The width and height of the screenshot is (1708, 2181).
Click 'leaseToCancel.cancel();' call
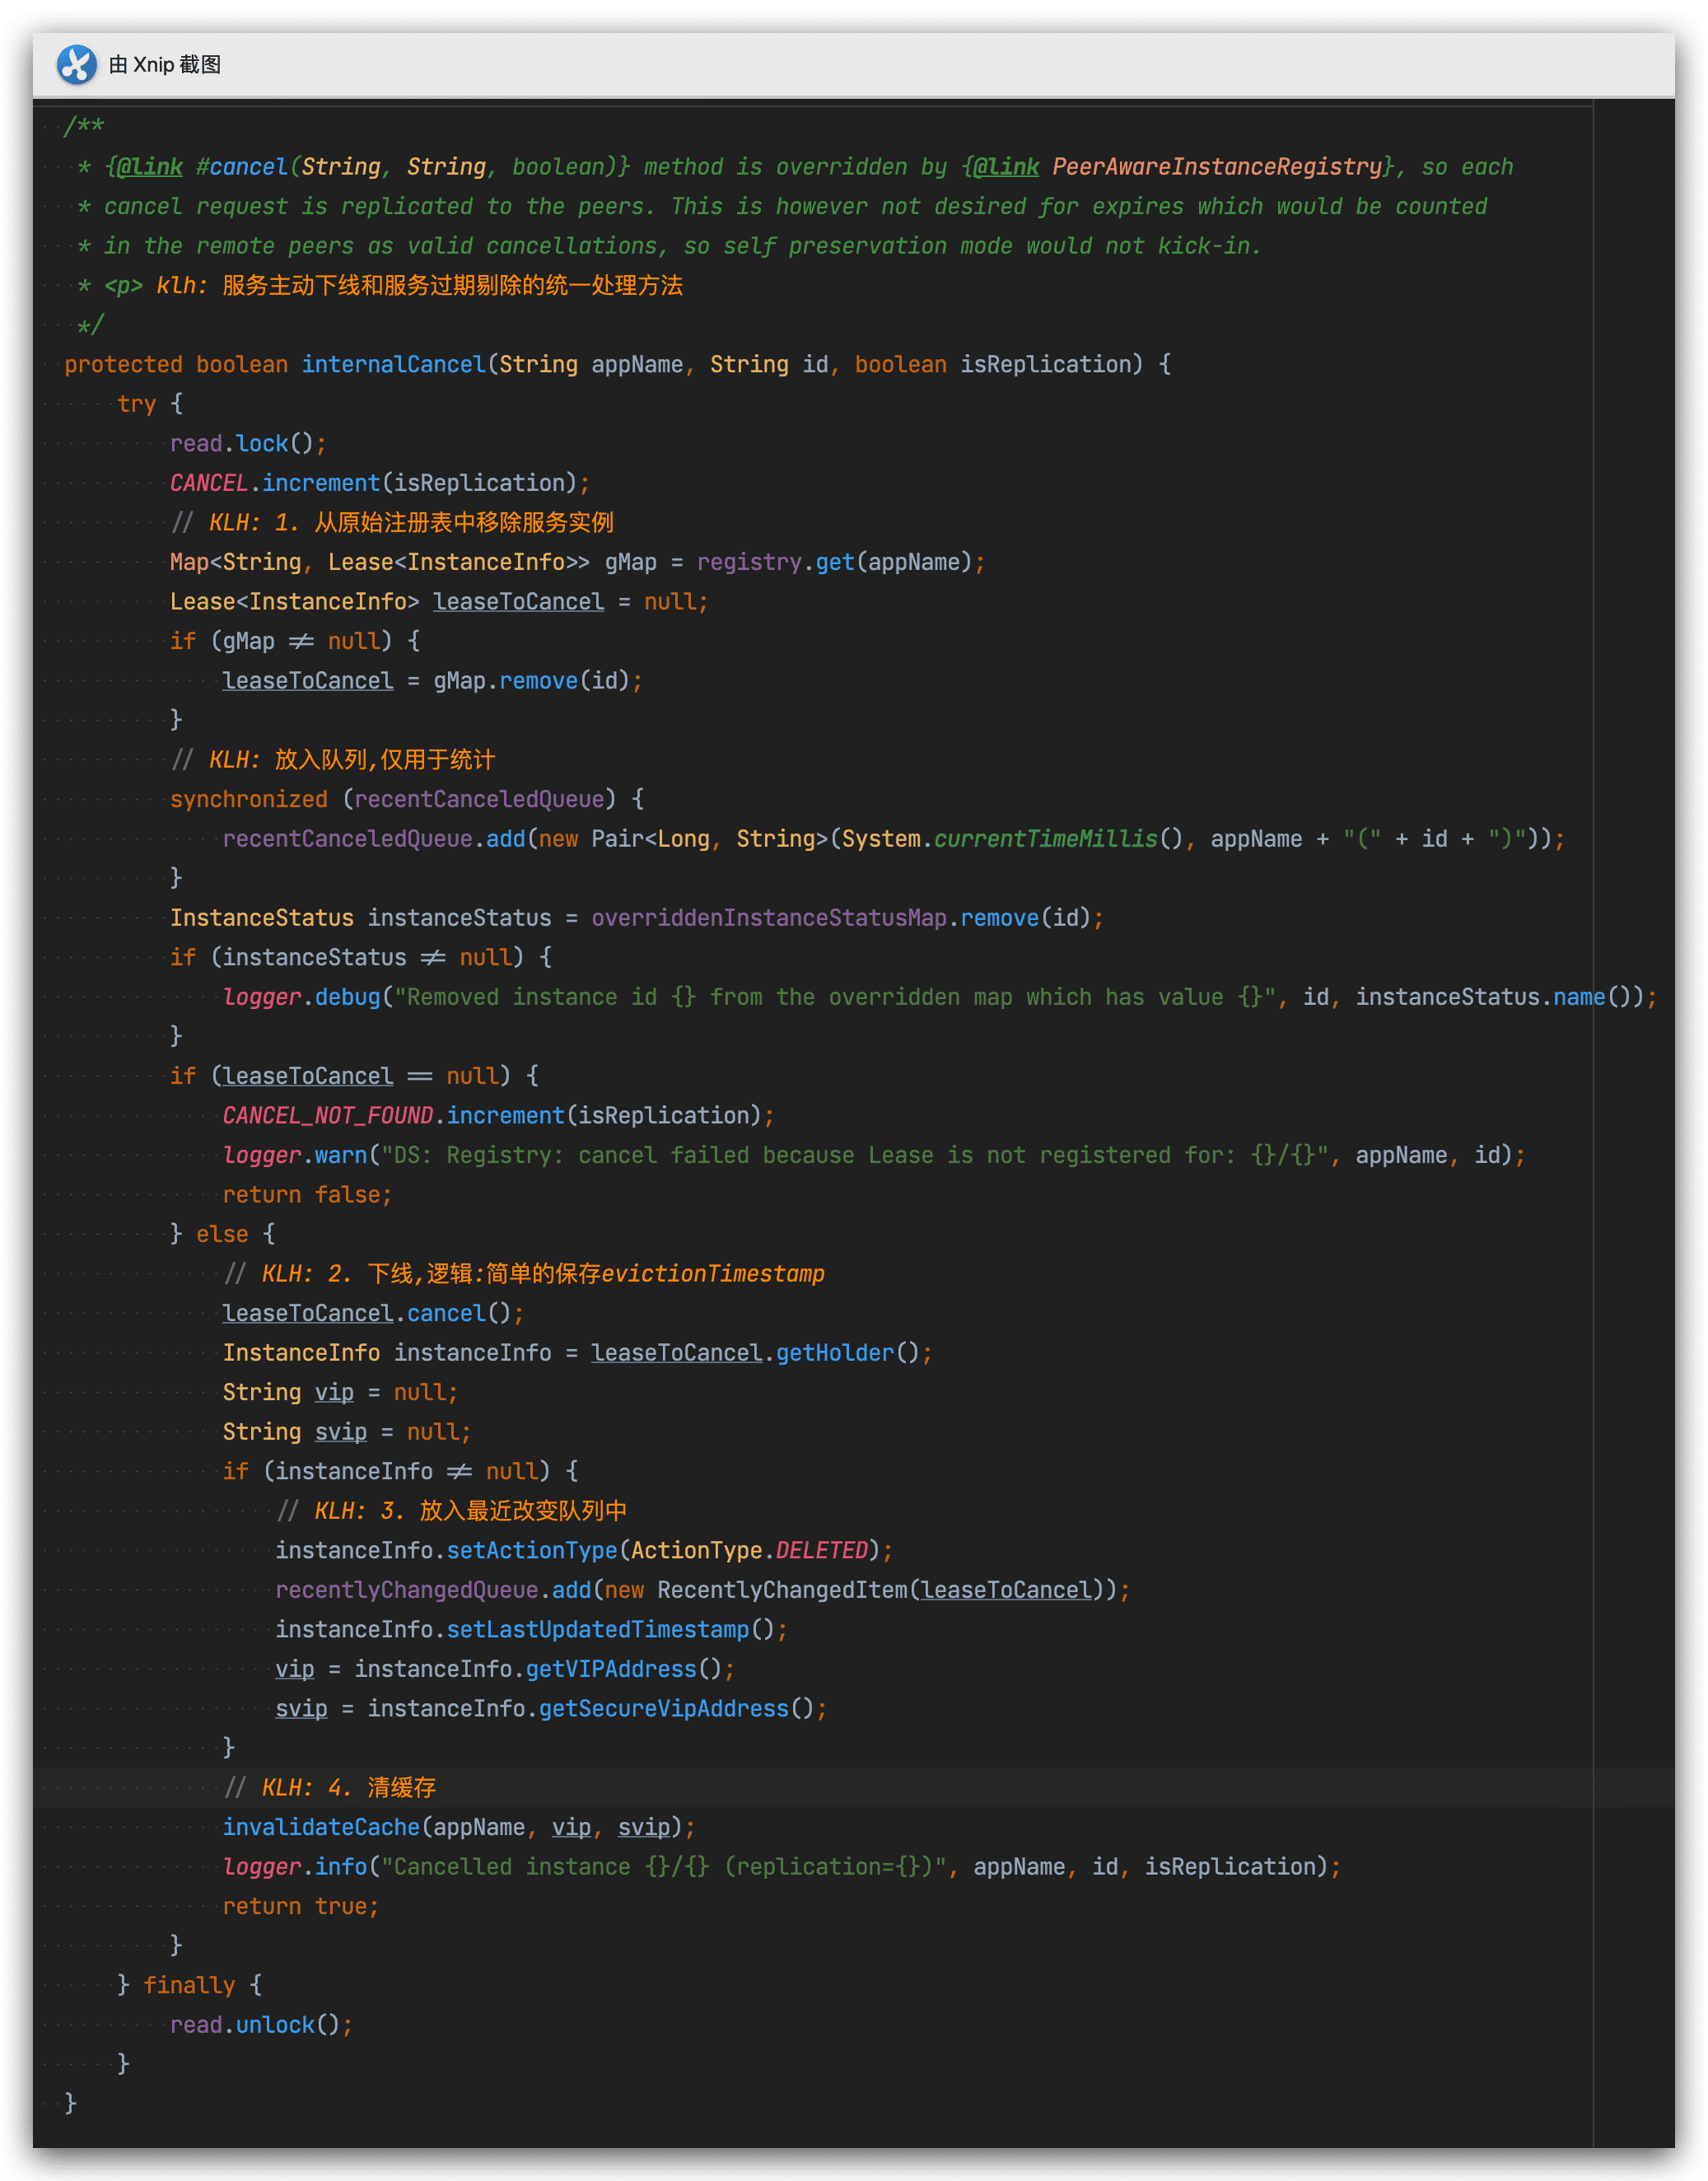(373, 1314)
